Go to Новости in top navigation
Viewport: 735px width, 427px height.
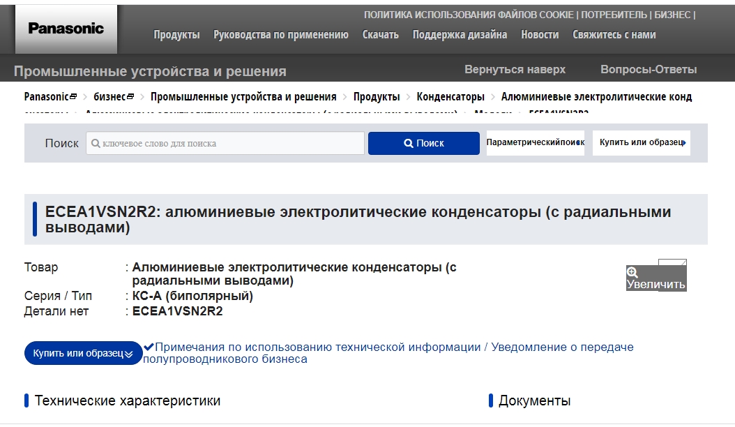[x=540, y=34]
